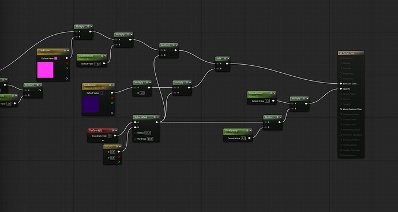This screenshot has height=212, width=398.
Task: Click the TexCoord Coordinate Index field
Action: 110,136
